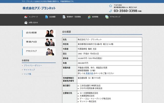Click the 設立 table header cell
This screenshot has height=103, width=164.
pos(69,54)
